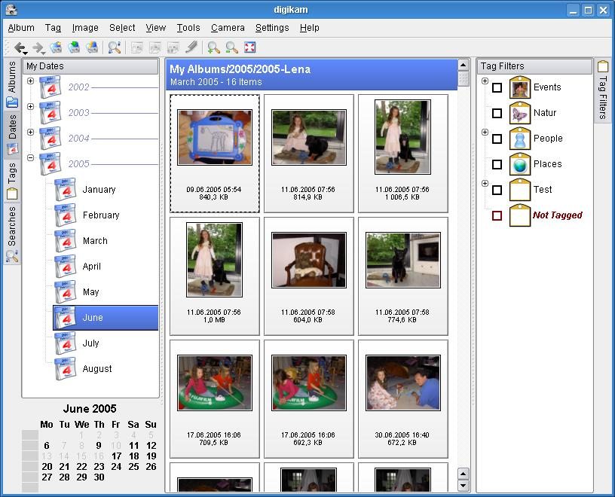Click the add images toolbar icon

pos(74,47)
